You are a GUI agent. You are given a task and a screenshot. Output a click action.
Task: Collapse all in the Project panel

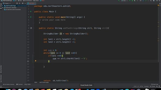20,3
